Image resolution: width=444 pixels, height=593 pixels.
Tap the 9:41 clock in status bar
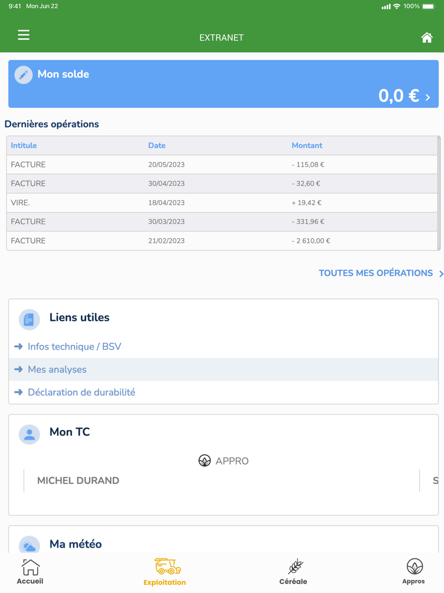[x=15, y=6]
